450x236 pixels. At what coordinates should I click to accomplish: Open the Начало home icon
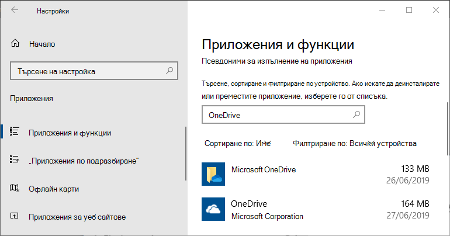tap(15, 43)
